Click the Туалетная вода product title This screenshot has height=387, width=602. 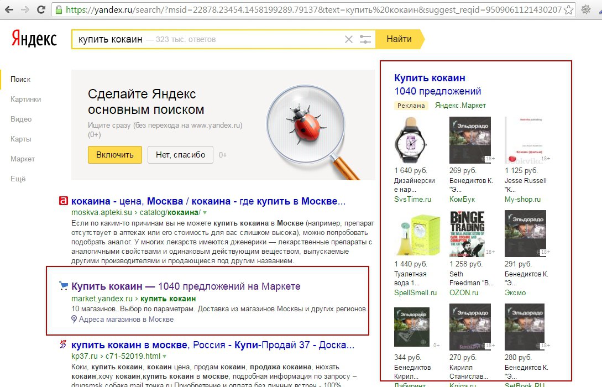tap(410, 278)
